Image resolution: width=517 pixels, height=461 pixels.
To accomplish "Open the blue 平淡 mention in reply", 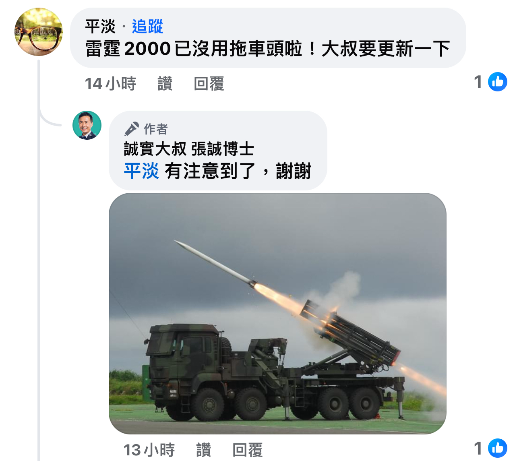I will point(141,171).
